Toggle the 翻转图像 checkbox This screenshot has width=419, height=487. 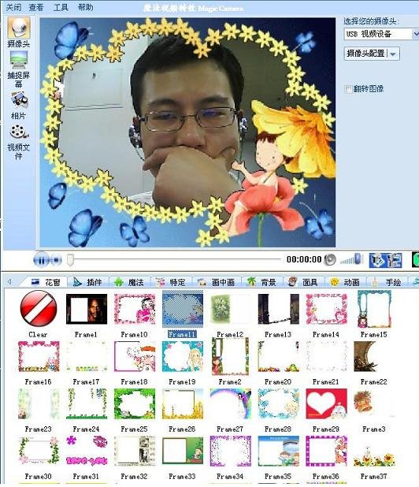tap(349, 89)
